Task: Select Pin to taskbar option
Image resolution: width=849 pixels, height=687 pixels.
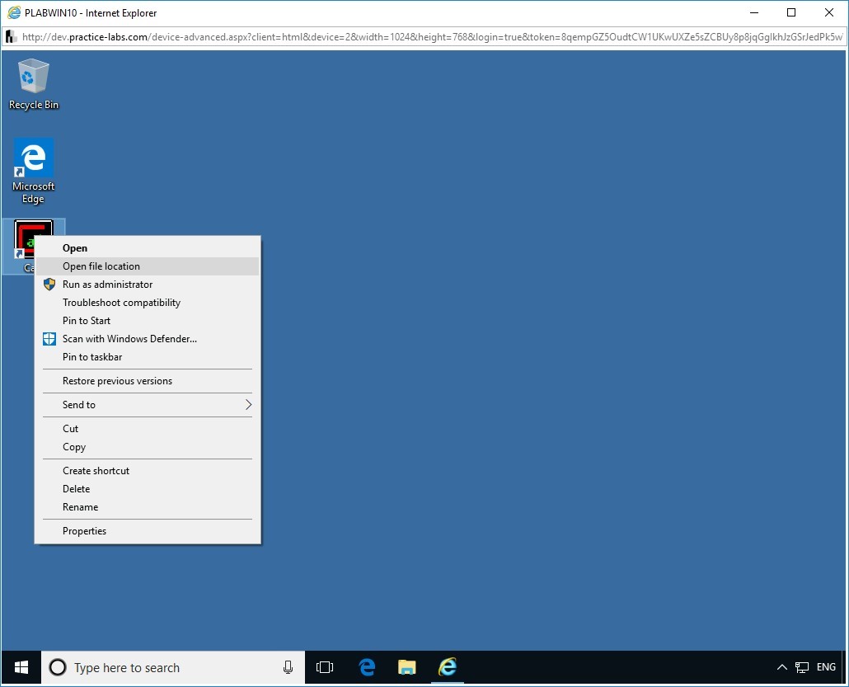Action: (92, 357)
